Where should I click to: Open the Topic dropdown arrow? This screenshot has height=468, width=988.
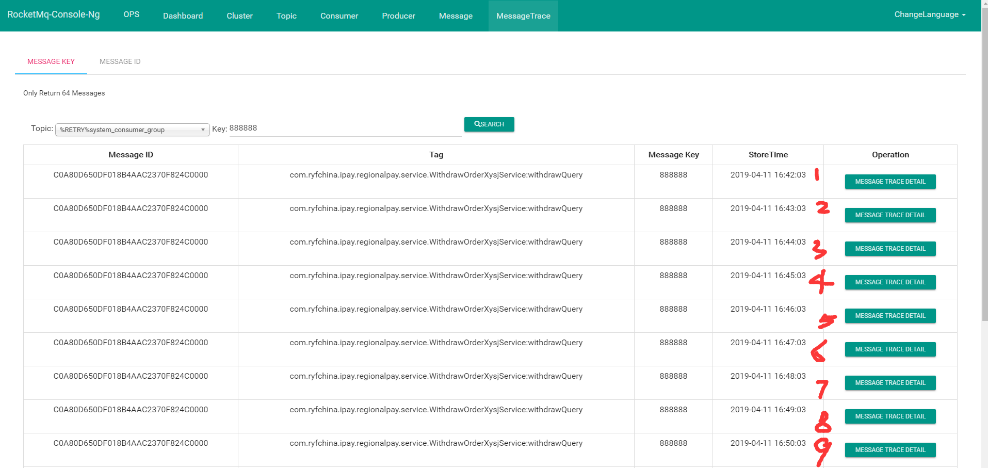(x=202, y=130)
